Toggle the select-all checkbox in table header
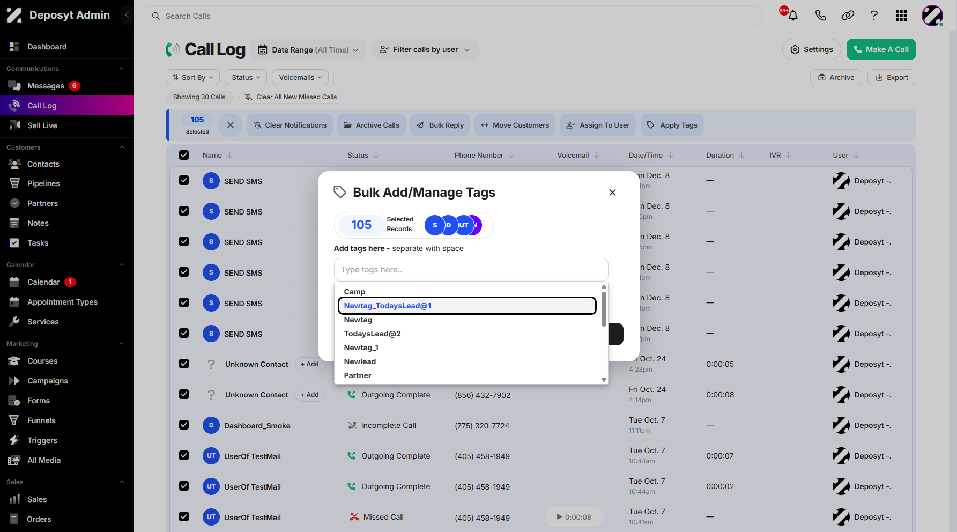 [x=184, y=155]
